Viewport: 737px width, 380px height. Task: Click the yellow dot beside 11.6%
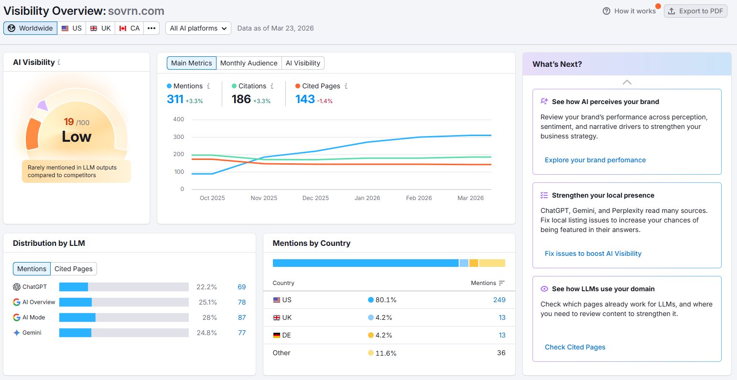[x=371, y=353]
